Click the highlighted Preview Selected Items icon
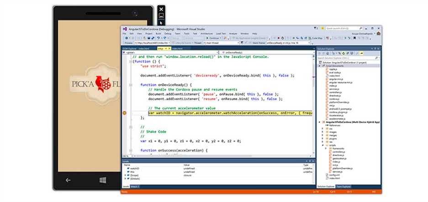 point(361,53)
